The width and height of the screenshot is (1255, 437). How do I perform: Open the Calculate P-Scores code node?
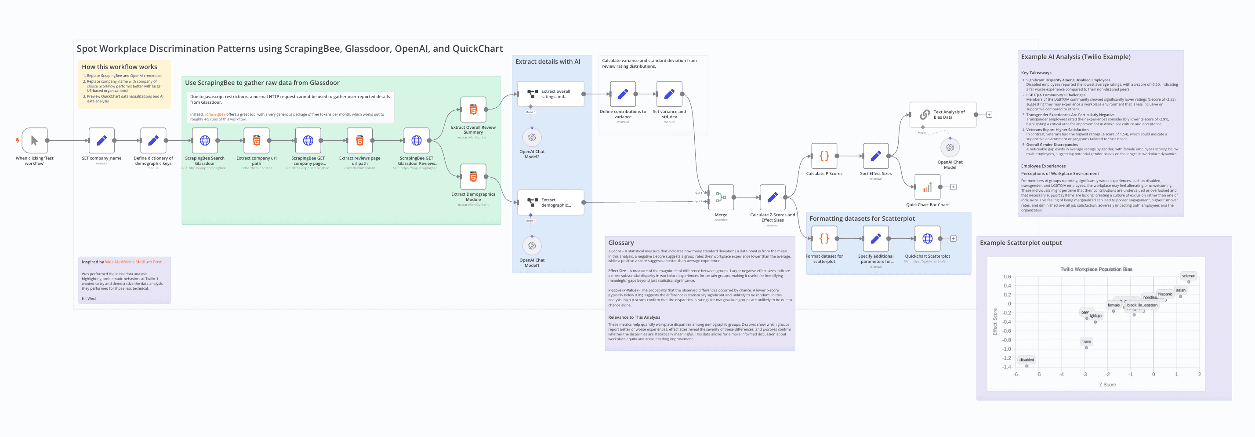(824, 156)
